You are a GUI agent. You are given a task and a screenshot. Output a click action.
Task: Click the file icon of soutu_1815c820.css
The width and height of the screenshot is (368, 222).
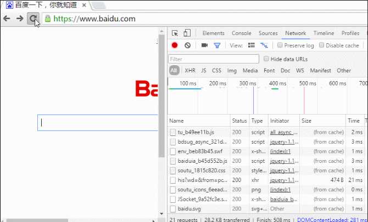click(x=172, y=170)
